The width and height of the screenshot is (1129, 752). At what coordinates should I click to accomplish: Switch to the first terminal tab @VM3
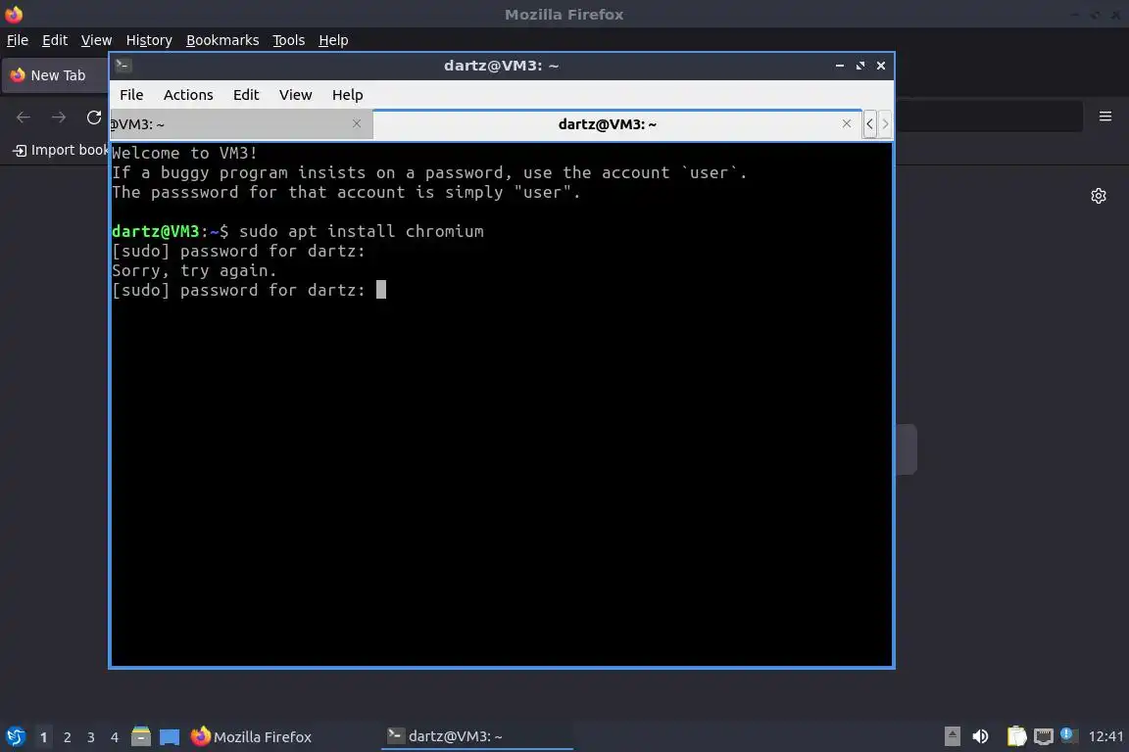240,124
